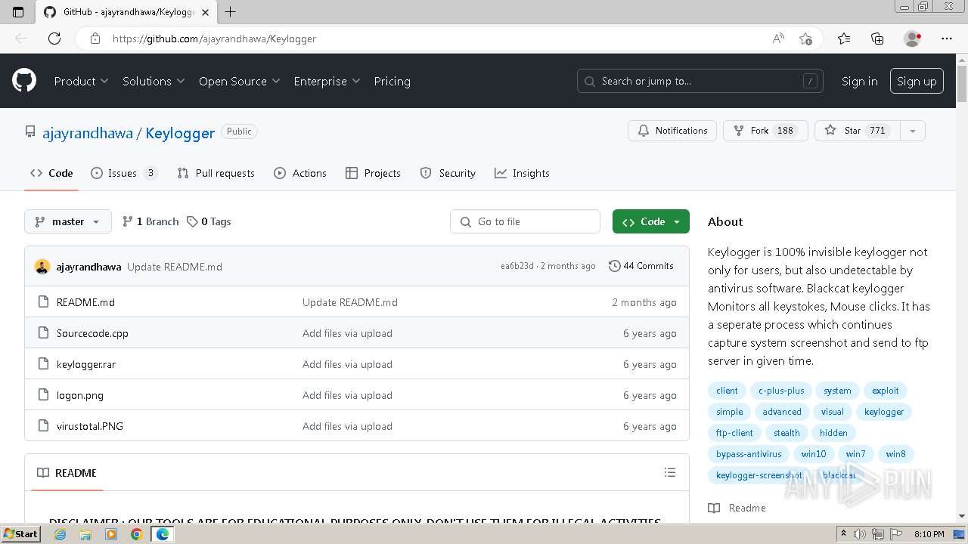This screenshot has width=968, height=544.
Task: Switch to the Issues tab
Action: 124,173
